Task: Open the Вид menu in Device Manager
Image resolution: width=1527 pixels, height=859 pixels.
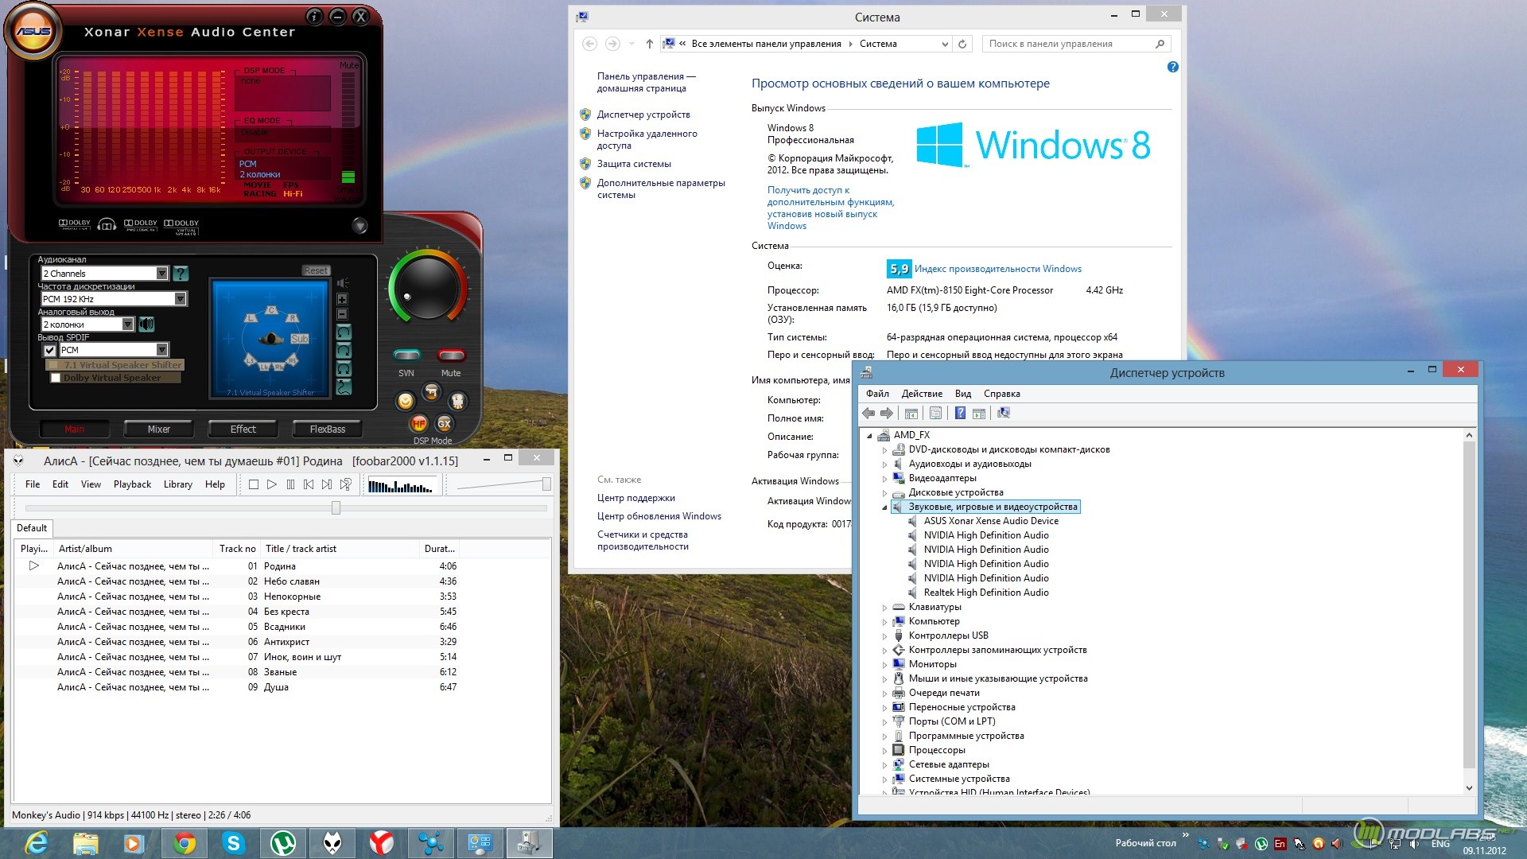Action: point(963,394)
